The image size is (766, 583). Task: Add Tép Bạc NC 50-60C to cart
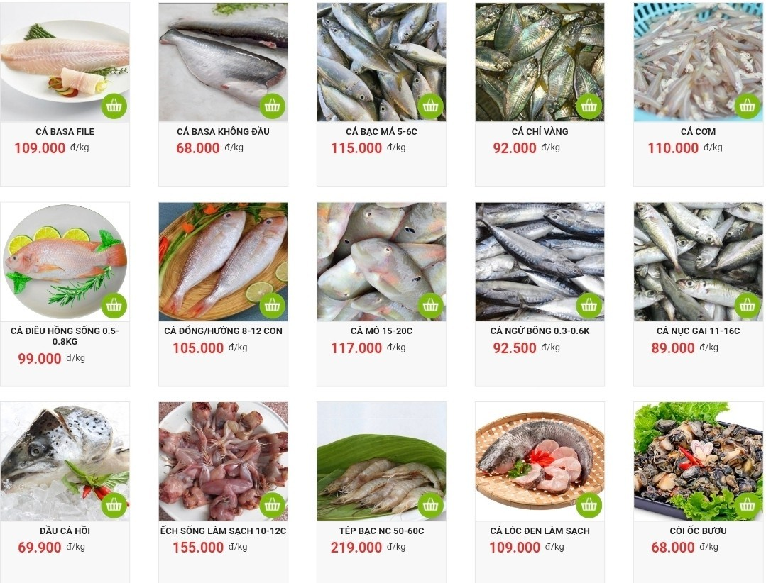430,506
